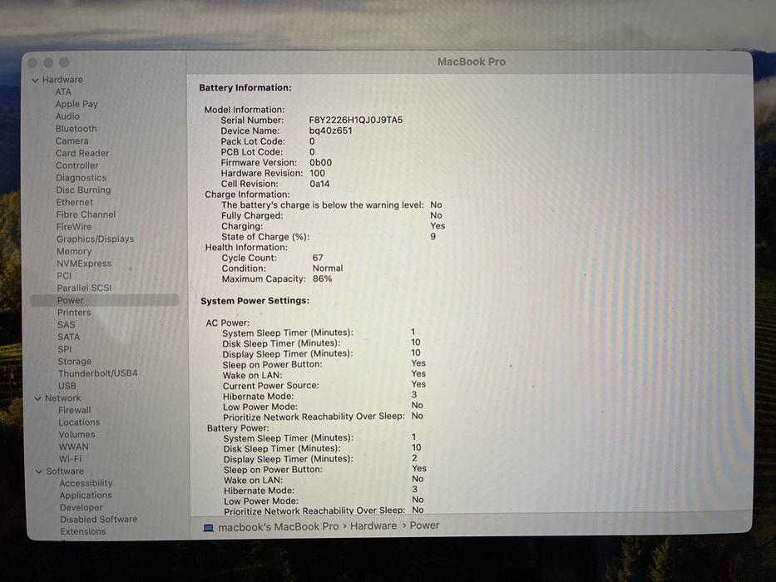
Task: Select Thunderbolt/USB4 entry
Action: click(97, 373)
